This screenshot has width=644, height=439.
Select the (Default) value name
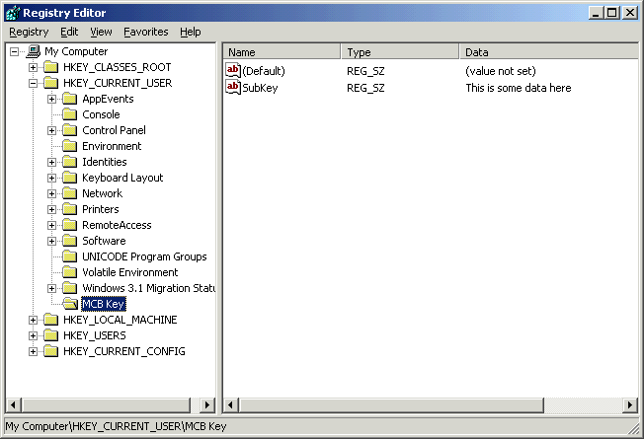coord(264,71)
